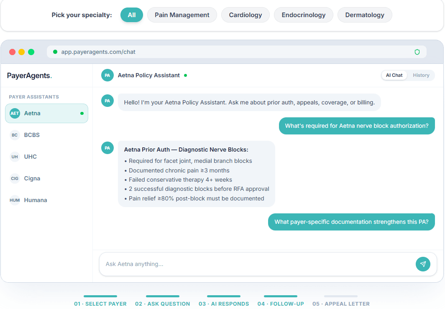Click PA avatar beside Diagnostic Nerve Blocks reply

107,148
